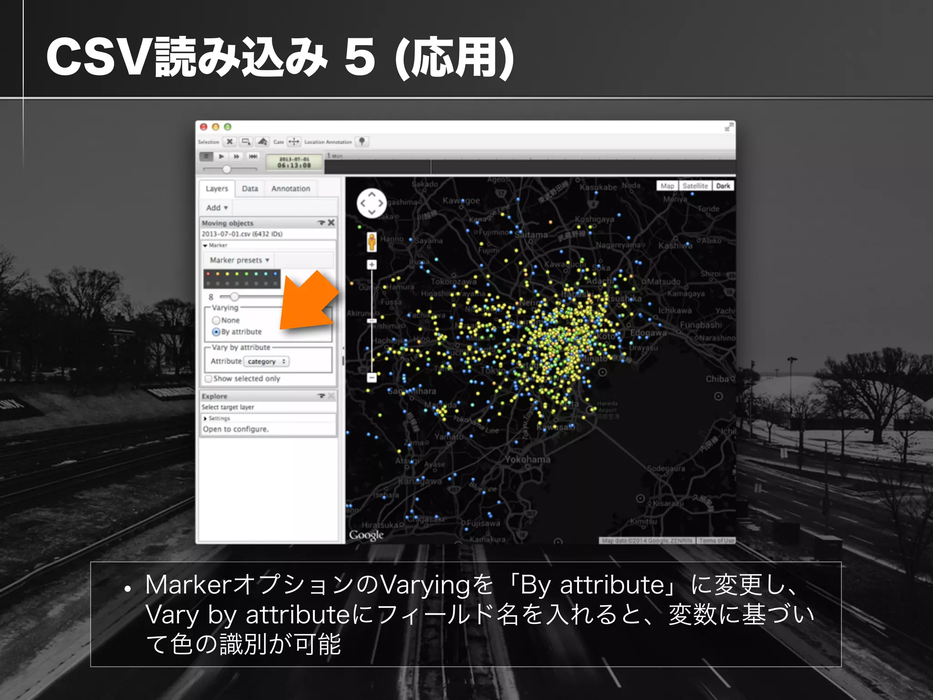
Task: Click the date-time clock display
Action: point(294,162)
